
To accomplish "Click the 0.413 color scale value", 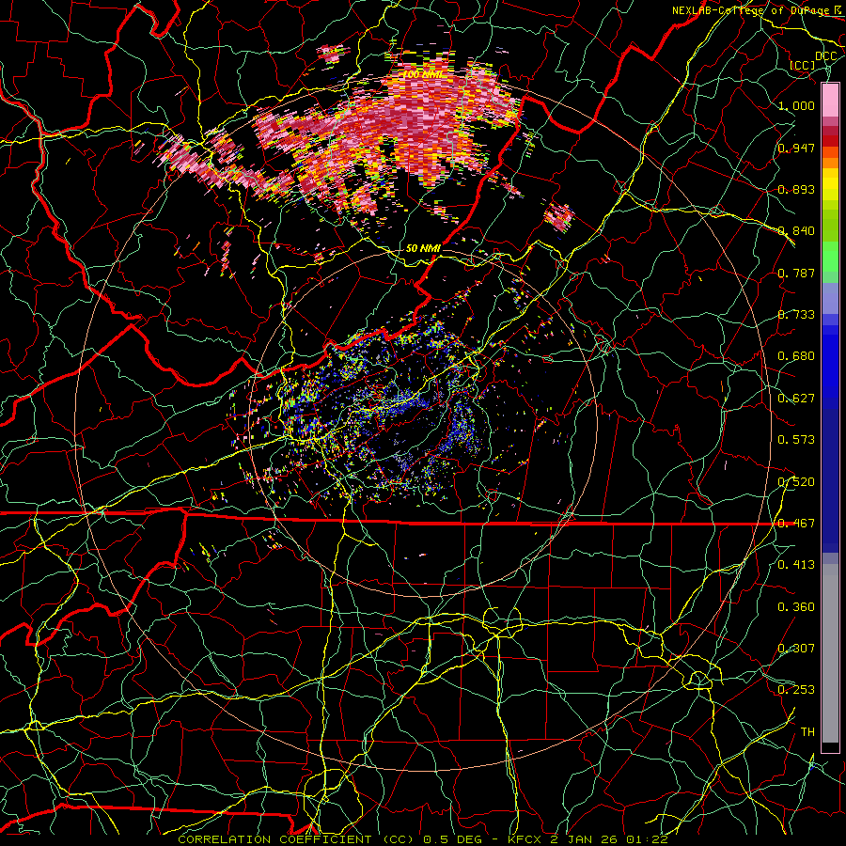I will 796,565.
